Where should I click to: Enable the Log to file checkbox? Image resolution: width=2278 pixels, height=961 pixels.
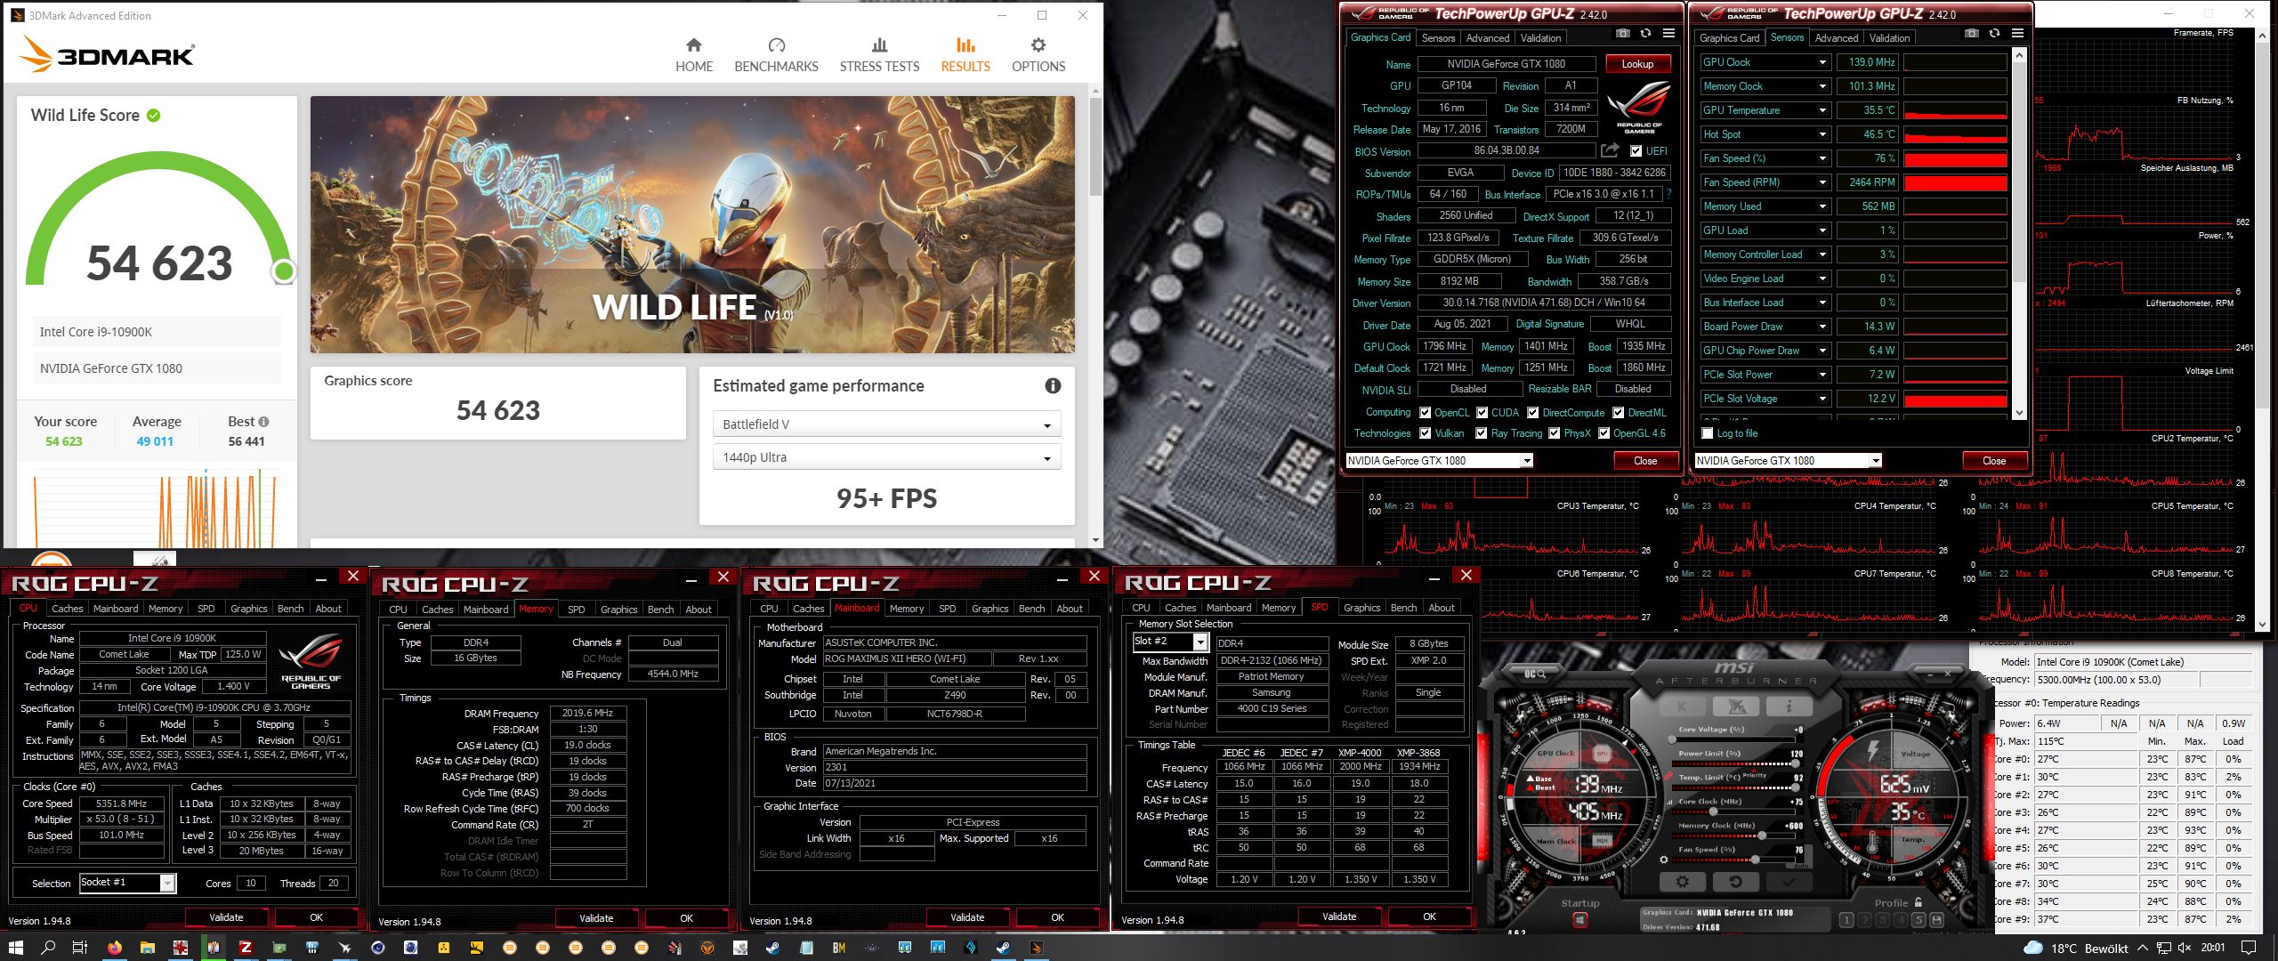[x=1707, y=433]
